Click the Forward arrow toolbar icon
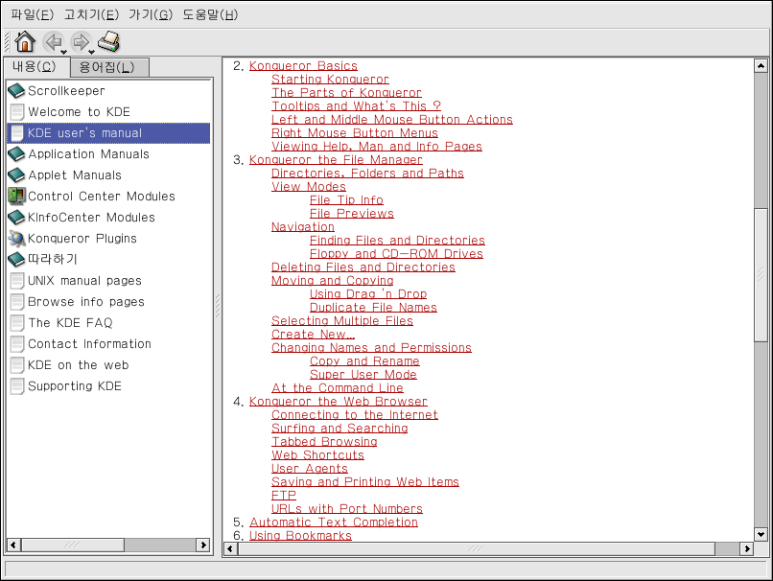 coord(81,41)
